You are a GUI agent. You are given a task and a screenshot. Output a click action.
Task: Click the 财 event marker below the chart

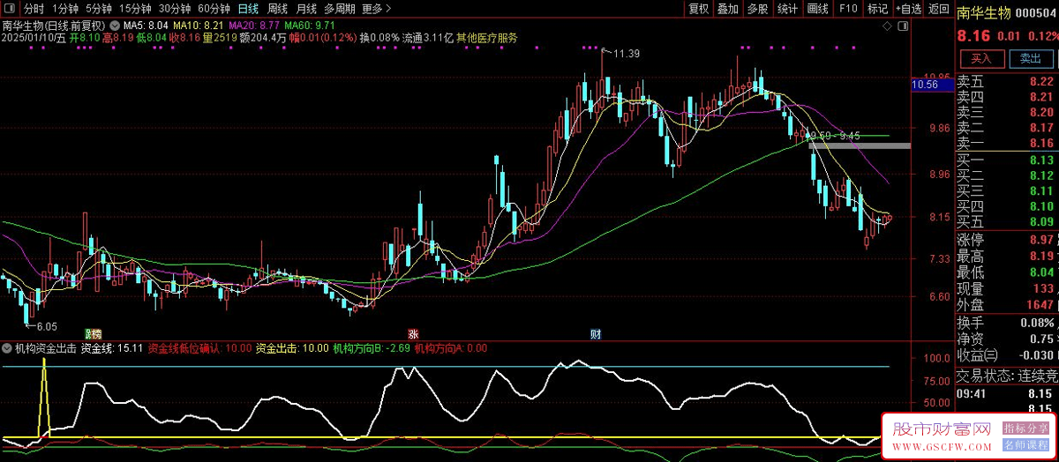596,334
